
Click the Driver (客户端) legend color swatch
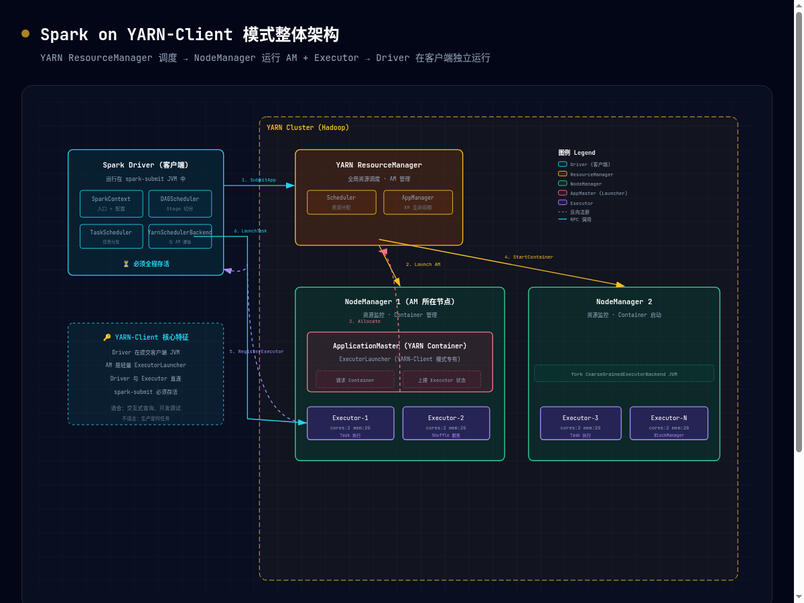(563, 164)
